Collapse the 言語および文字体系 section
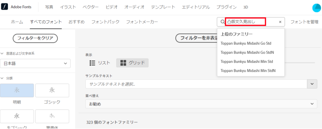322x129 pixels. [x=2, y=53]
